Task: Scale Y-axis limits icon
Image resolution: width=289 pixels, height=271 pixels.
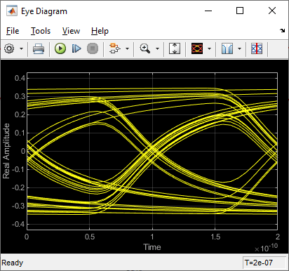Action: 175,48
